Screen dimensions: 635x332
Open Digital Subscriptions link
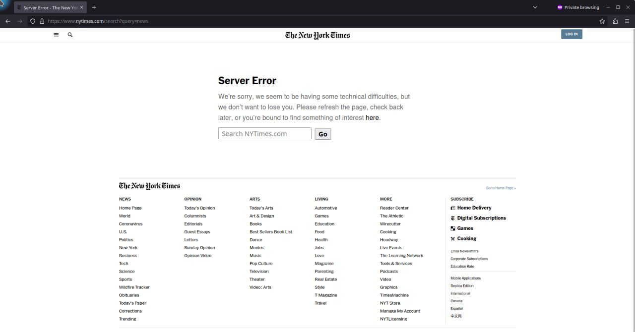482,218
